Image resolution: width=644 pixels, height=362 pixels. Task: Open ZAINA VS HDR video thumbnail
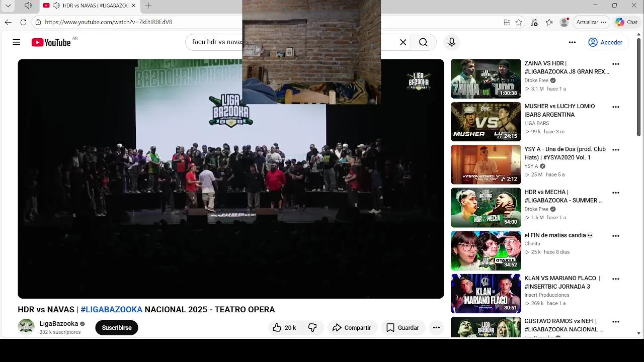tap(486, 79)
